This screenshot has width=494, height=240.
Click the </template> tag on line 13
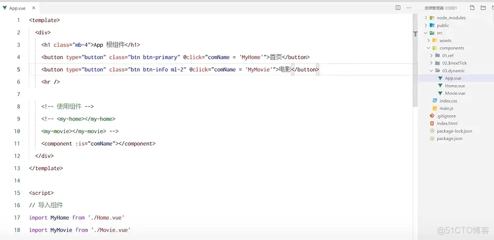[x=46, y=168]
